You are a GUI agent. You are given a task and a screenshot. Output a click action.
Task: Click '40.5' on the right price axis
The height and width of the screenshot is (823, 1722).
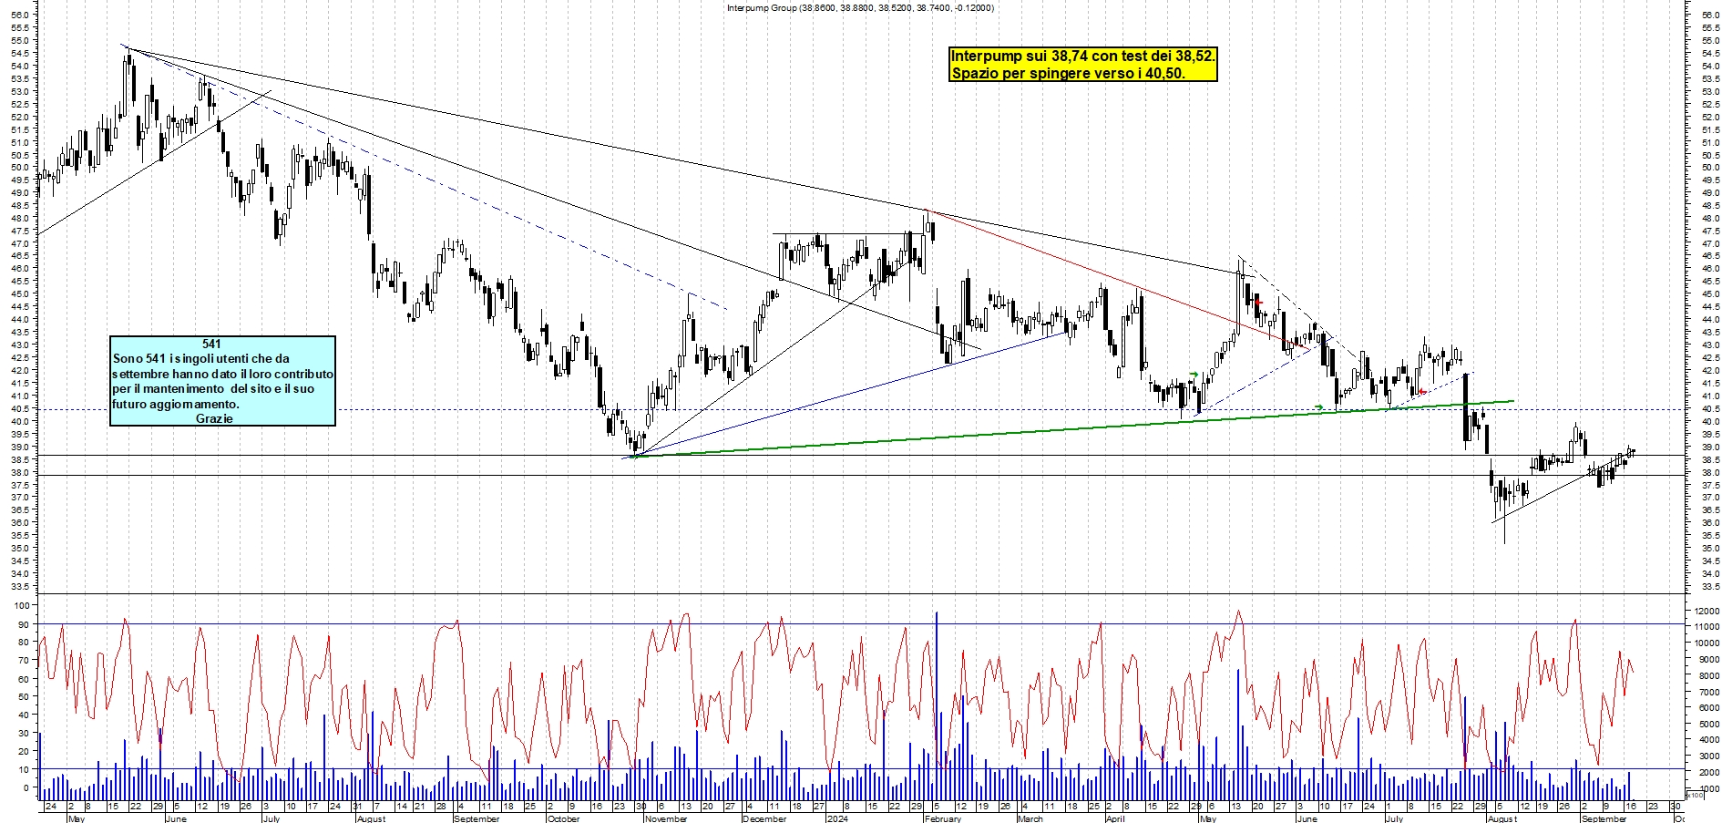point(1710,409)
